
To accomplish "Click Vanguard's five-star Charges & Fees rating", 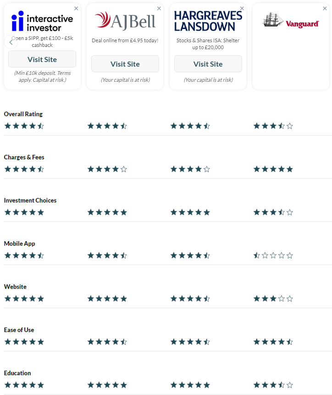I will (x=273, y=169).
